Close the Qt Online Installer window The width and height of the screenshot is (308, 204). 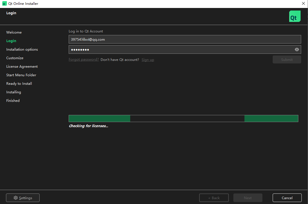[303, 4]
